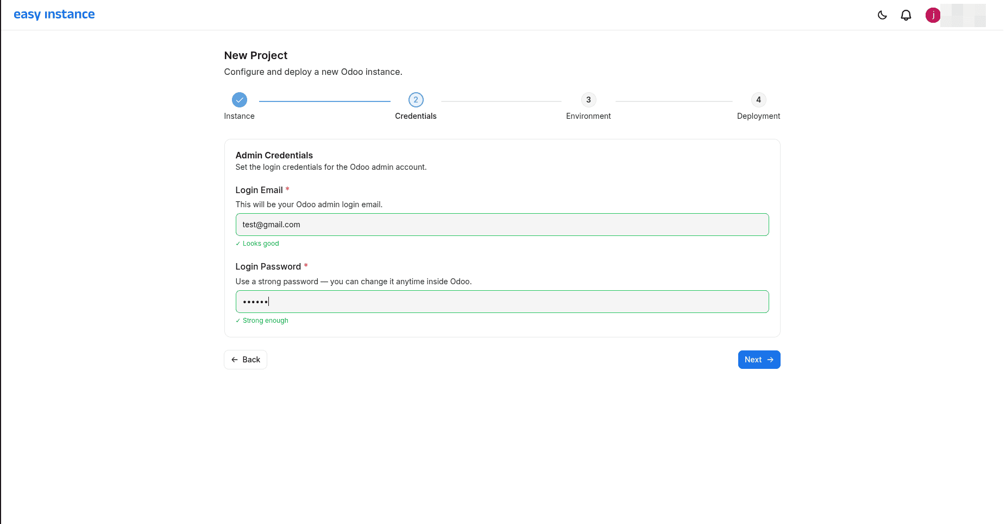Click the 'Deployment' step label

point(758,116)
